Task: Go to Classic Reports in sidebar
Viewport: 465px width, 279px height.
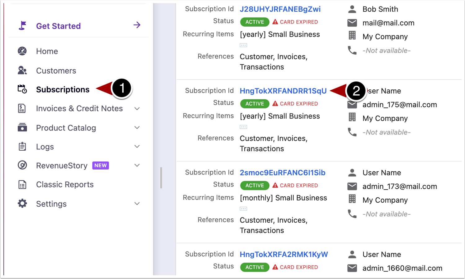Action: [x=65, y=185]
